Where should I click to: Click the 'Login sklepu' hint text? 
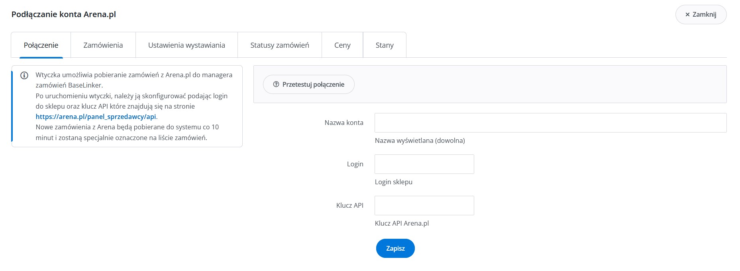click(x=394, y=182)
